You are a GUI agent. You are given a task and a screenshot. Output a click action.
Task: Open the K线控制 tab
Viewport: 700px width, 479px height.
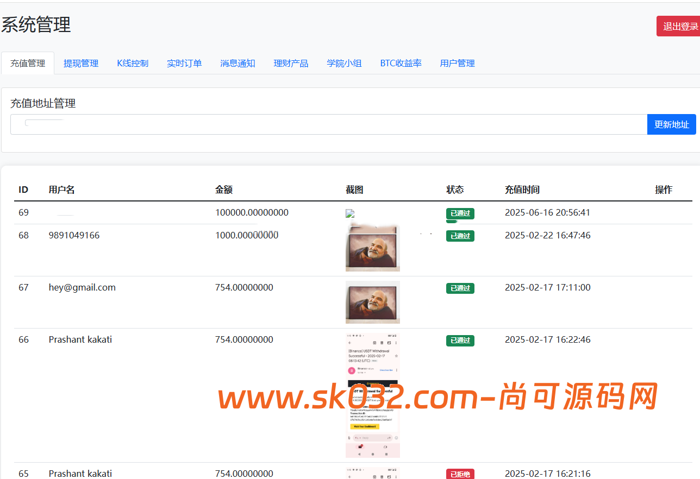point(133,63)
